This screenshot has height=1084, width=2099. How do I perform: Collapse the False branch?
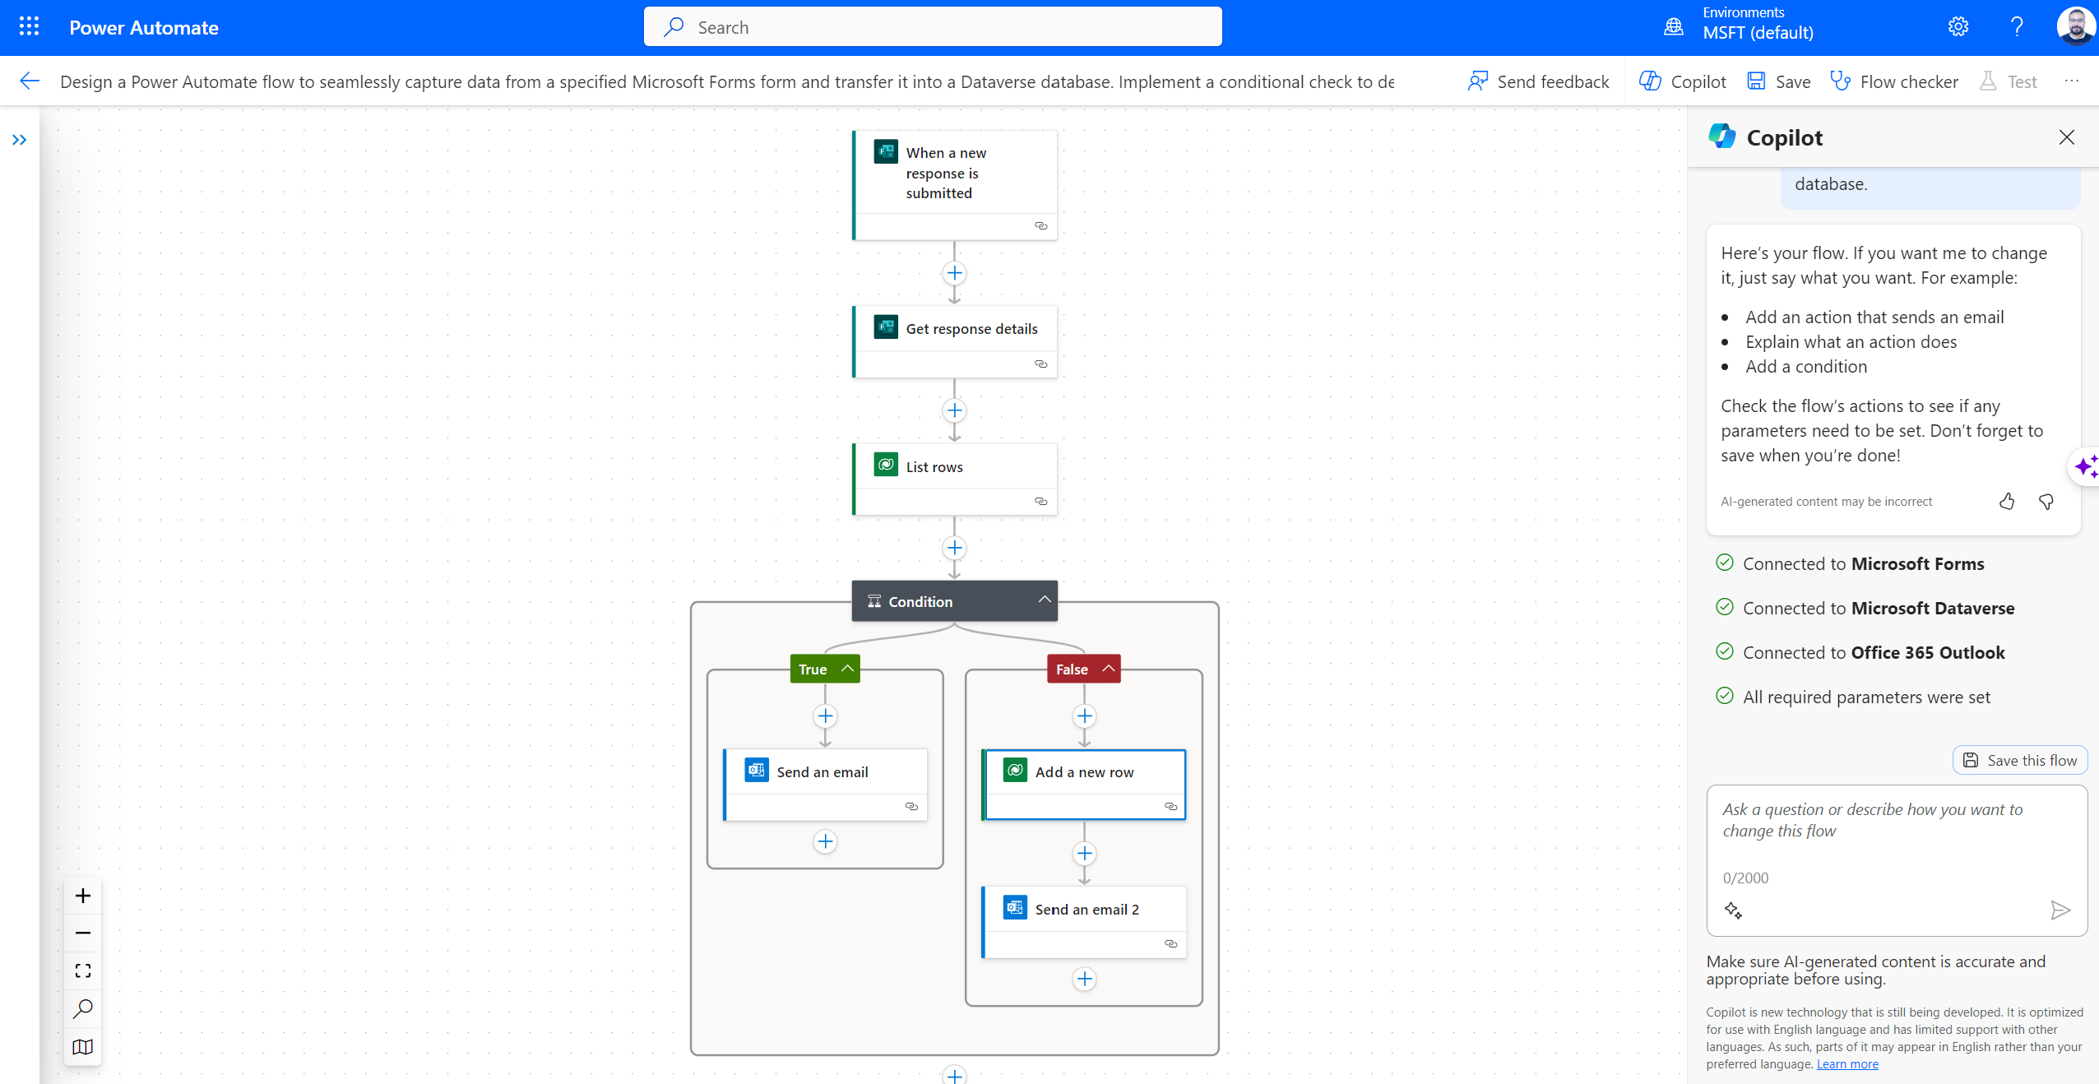[1108, 669]
